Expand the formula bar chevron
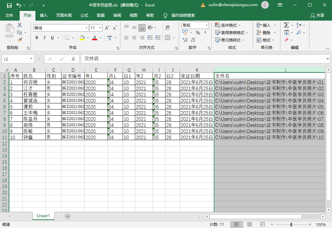Screen dimensions: 332x228 [x=327, y=59]
